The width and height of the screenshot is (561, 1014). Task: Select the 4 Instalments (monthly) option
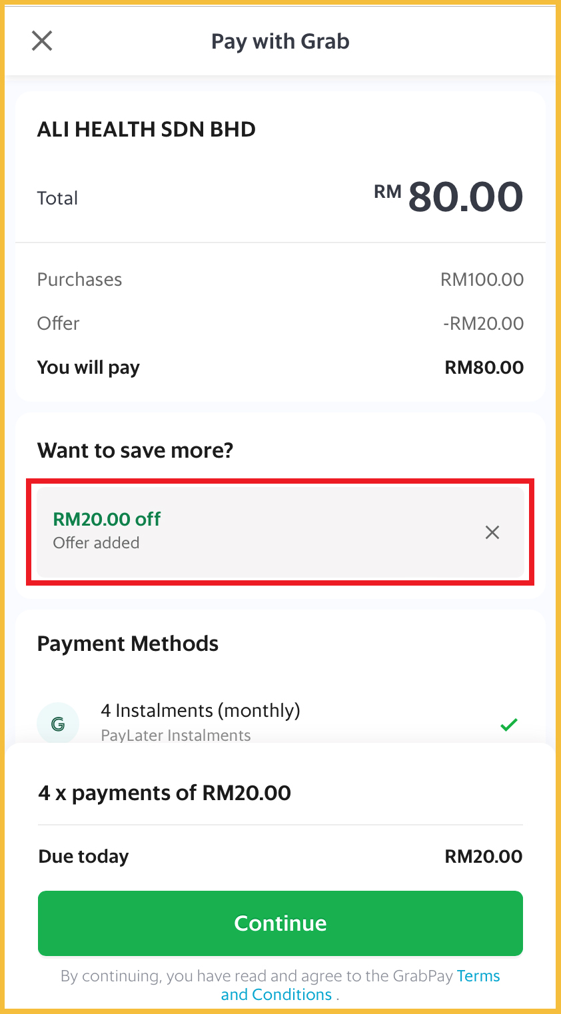pos(201,711)
